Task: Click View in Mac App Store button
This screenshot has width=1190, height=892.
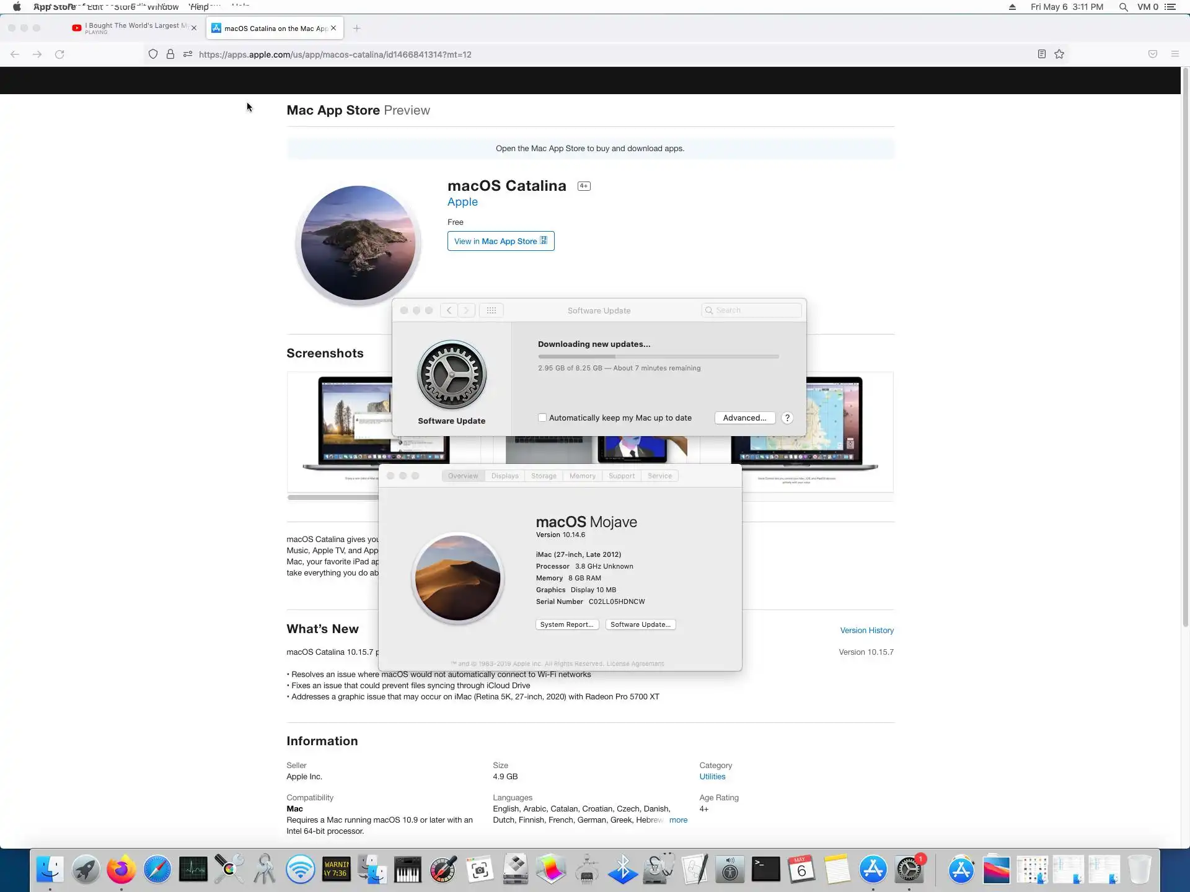Action: pos(500,241)
